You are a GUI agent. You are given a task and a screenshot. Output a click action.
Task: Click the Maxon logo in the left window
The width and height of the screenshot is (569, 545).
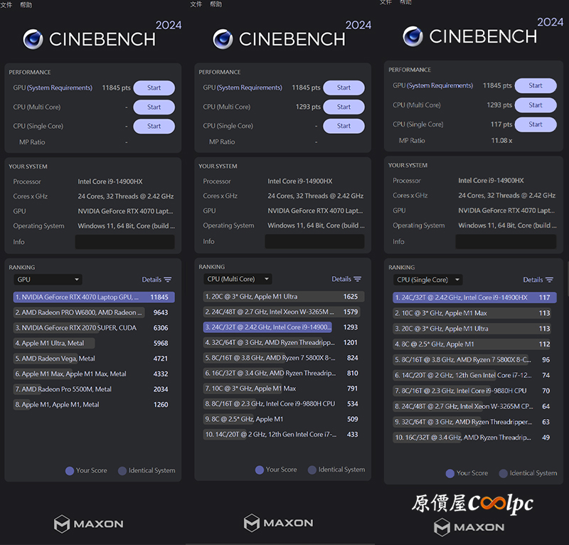[88, 524]
